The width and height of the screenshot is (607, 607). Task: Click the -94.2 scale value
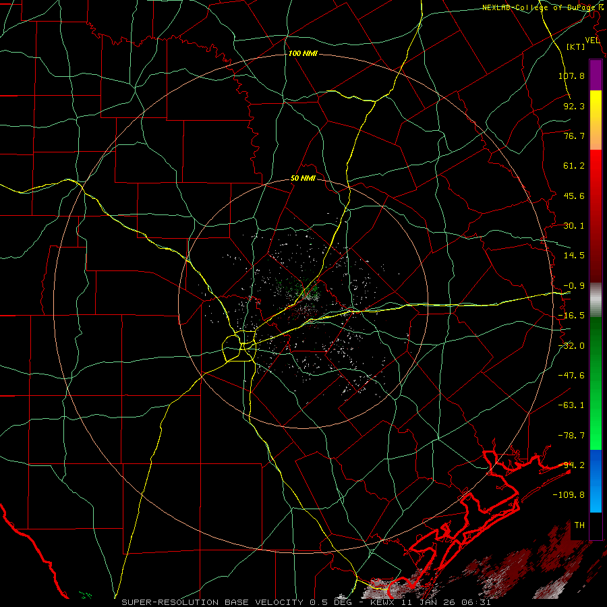571,465
